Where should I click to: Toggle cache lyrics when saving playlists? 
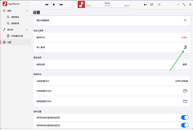coord(185,125)
